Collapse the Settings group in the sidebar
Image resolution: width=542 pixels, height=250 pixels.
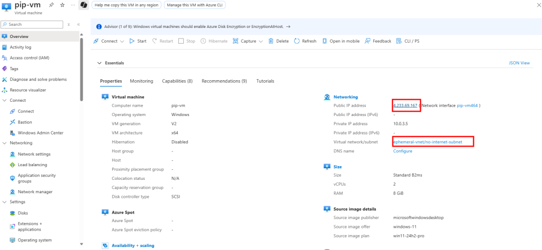(4, 202)
